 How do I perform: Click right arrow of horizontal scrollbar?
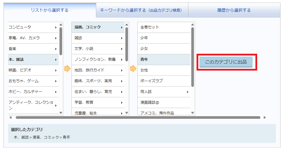pyautogui.click(x=265, y=118)
